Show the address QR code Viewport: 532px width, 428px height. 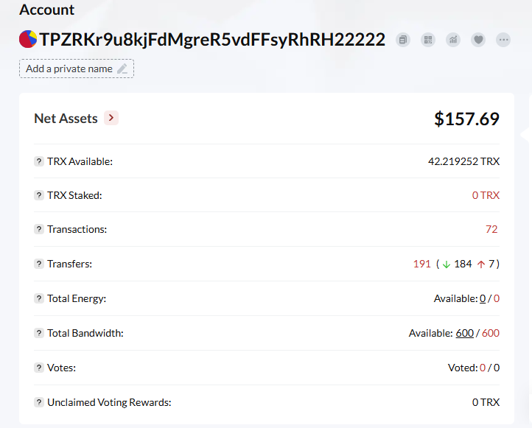click(x=428, y=40)
